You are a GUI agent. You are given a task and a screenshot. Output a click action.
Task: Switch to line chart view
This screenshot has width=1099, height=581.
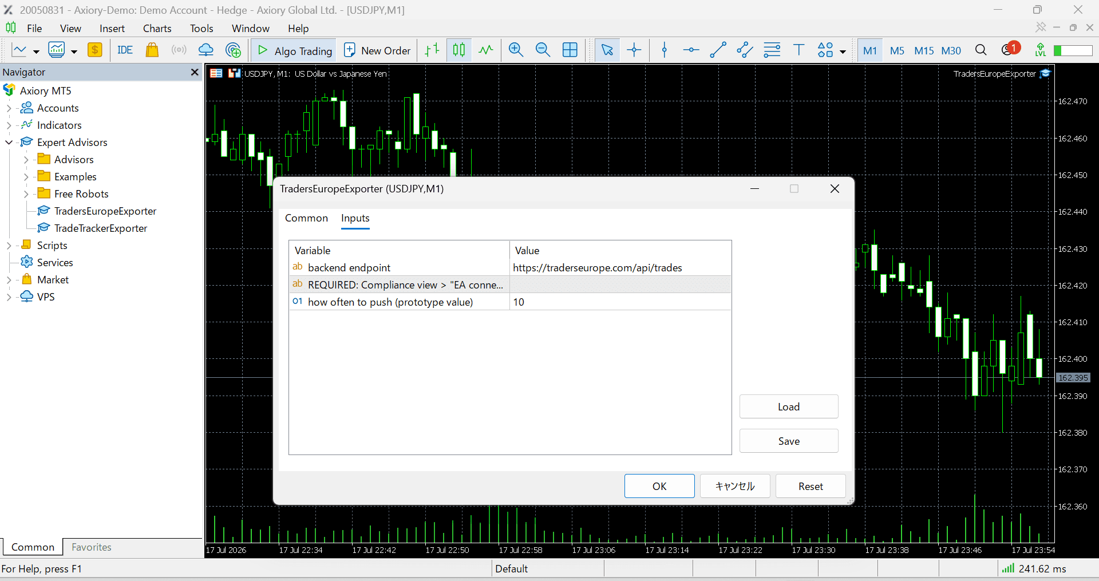click(486, 50)
